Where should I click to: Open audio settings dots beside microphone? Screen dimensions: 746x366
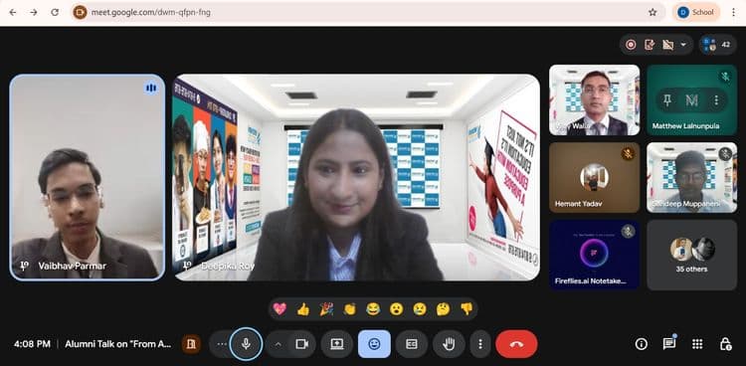pos(221,344)
